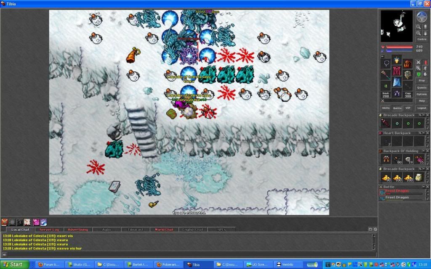This screenshot has width=431, height=269.
Task: Select the amulet in the necklace slot
Action: coord(386,64)
